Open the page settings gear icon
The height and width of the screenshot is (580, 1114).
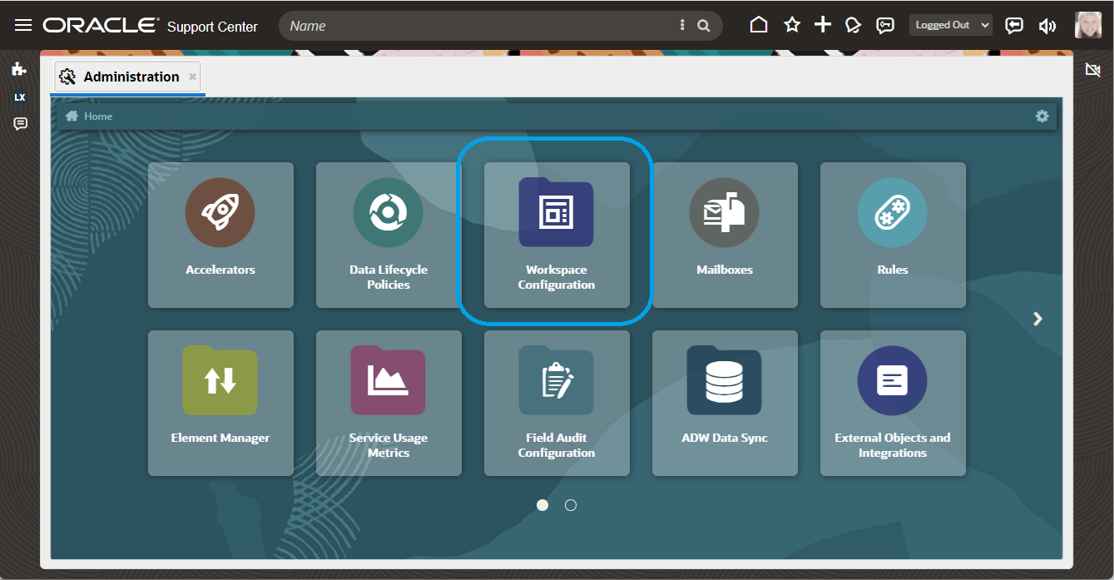[x=1042, y=116]
